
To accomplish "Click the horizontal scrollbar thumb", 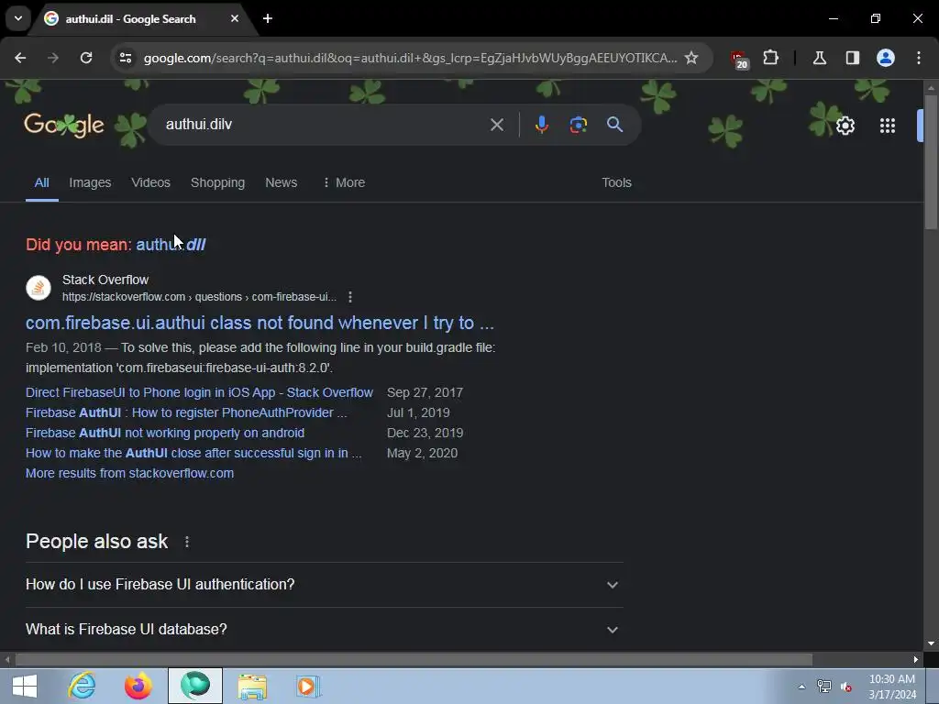I will (x=414, y=660).
